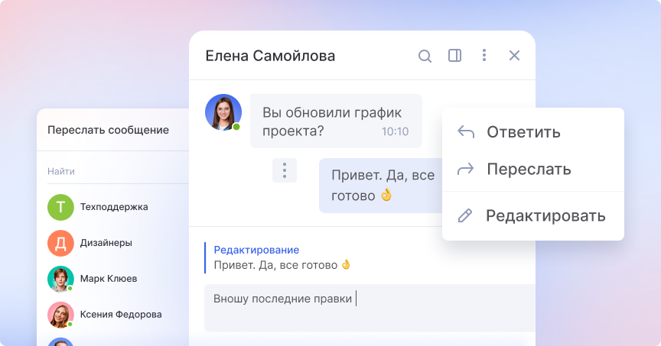Choose Переслать from the context menu
Image resolution: width=661 pixels, height=346 pixels.
pyautogui.click(x=529, y=169)
